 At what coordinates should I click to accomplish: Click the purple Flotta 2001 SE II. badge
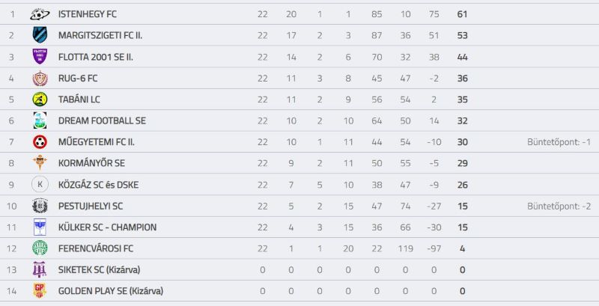pos(40,56)
